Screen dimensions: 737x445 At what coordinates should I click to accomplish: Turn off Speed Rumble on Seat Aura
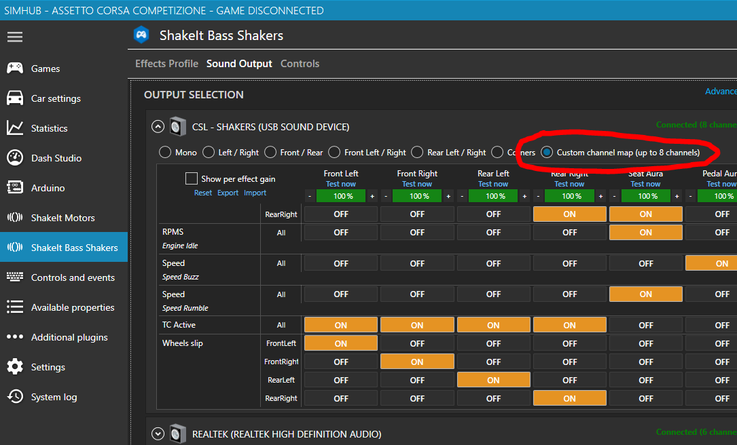[646, 294]
